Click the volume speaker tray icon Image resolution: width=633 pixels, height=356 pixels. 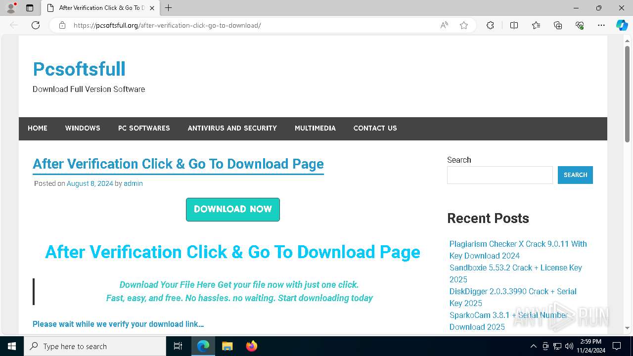coord(569,346)
